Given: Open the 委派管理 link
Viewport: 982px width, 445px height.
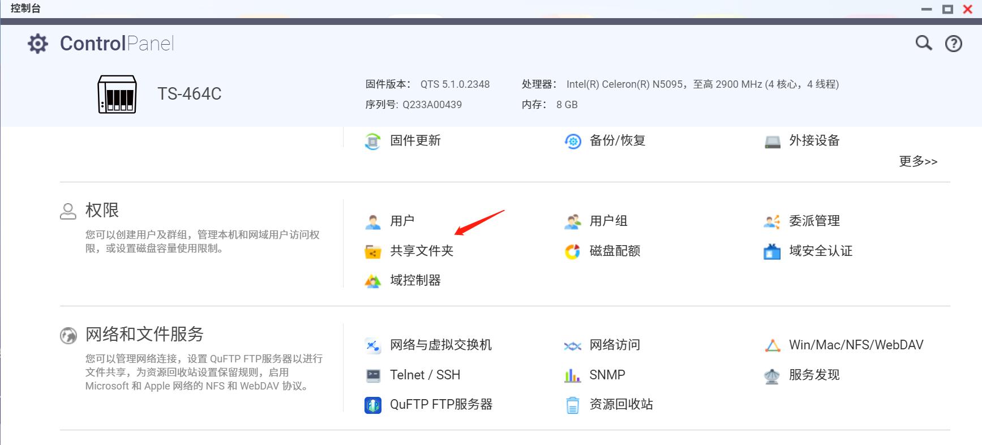Looking at the screenshot, I should [x=814, y=221].
